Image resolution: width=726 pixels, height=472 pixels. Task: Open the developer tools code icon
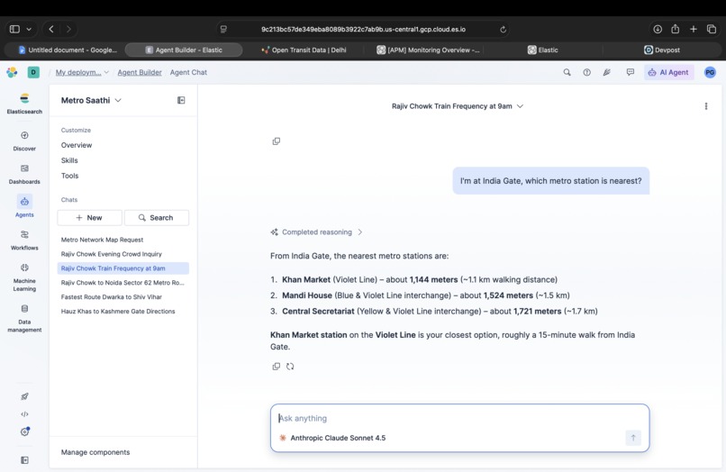(x=24, y=414)
